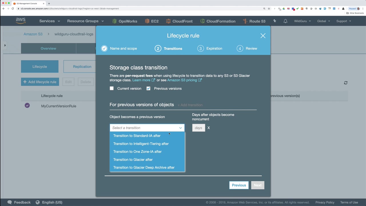The height and width of the screenshot is (206, 366).
Task: Open Chrome's three-dot menu
Action: [x=363, y=9]
